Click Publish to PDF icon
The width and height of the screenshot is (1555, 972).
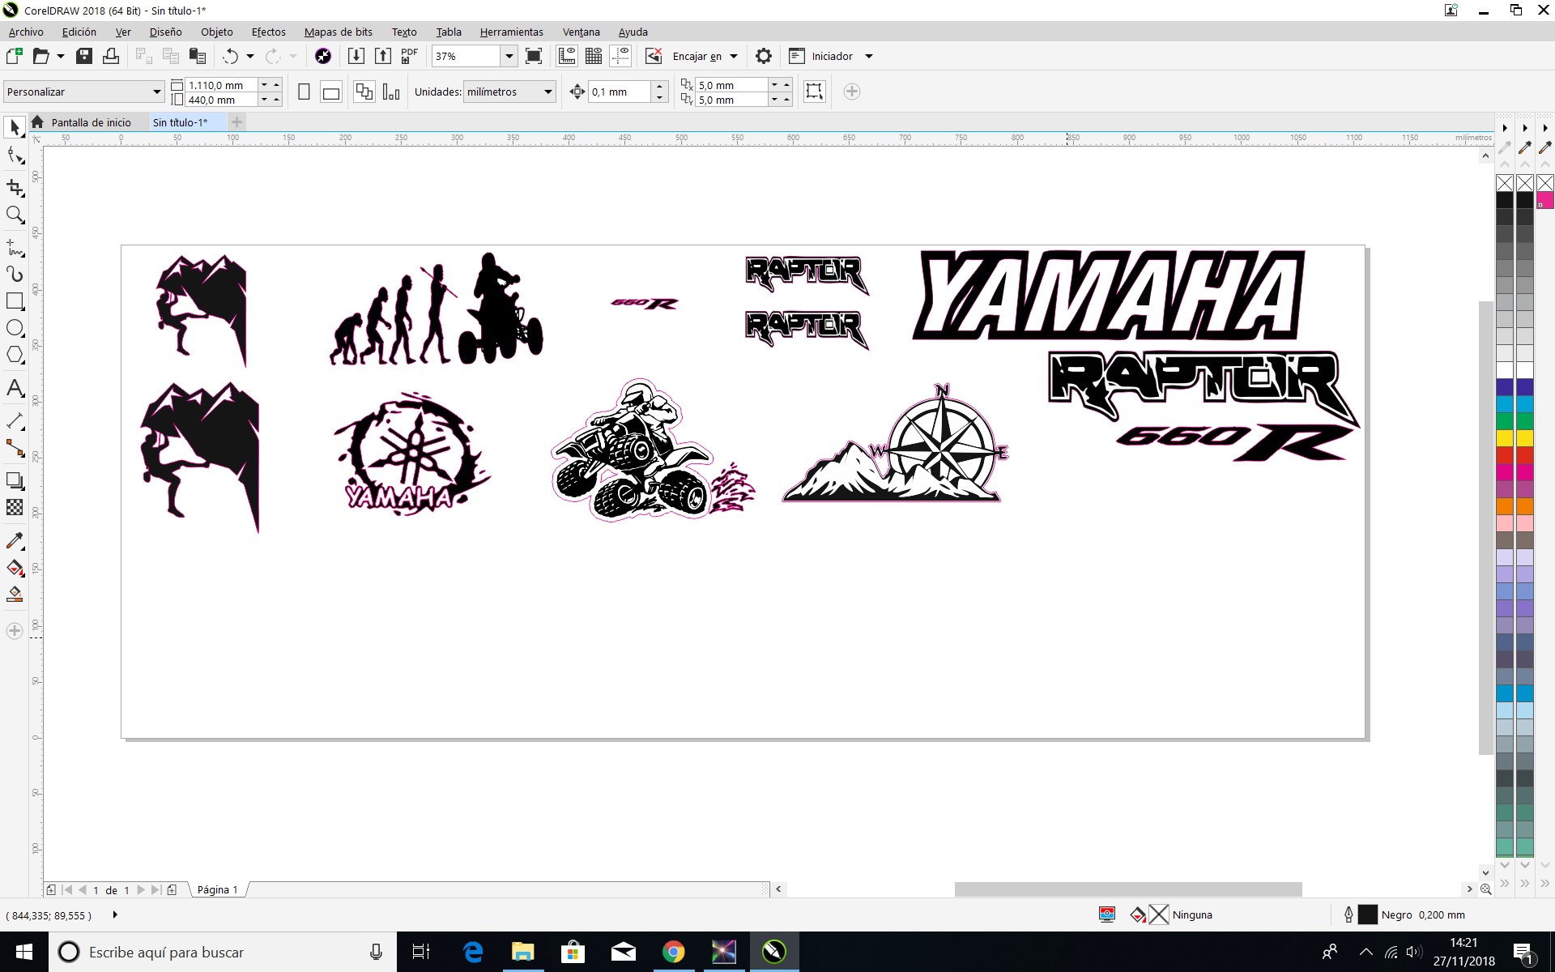pos(409,56)
